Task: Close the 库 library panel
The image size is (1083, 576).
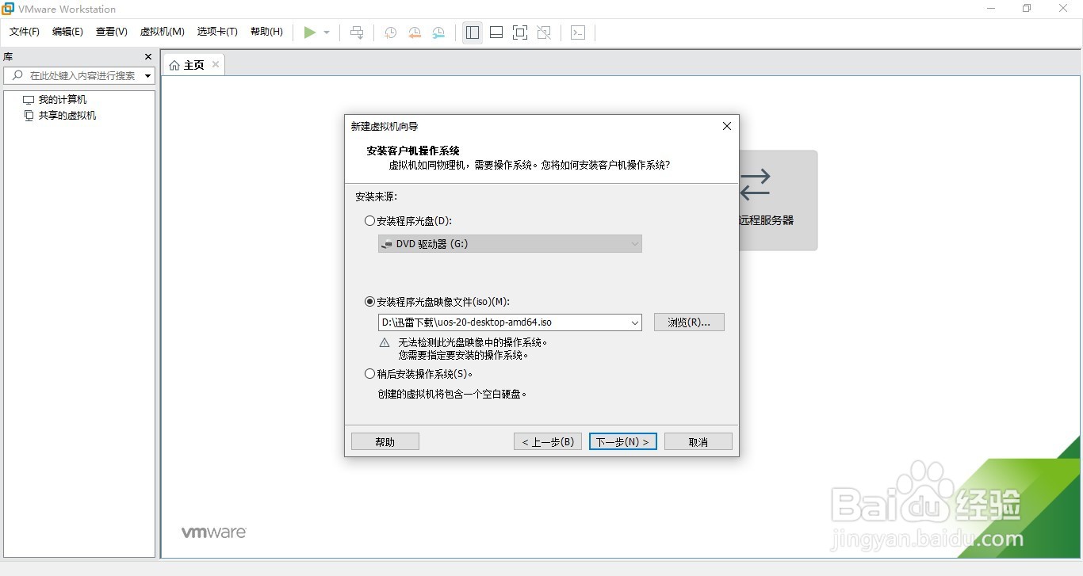Action: coord(148,57)
